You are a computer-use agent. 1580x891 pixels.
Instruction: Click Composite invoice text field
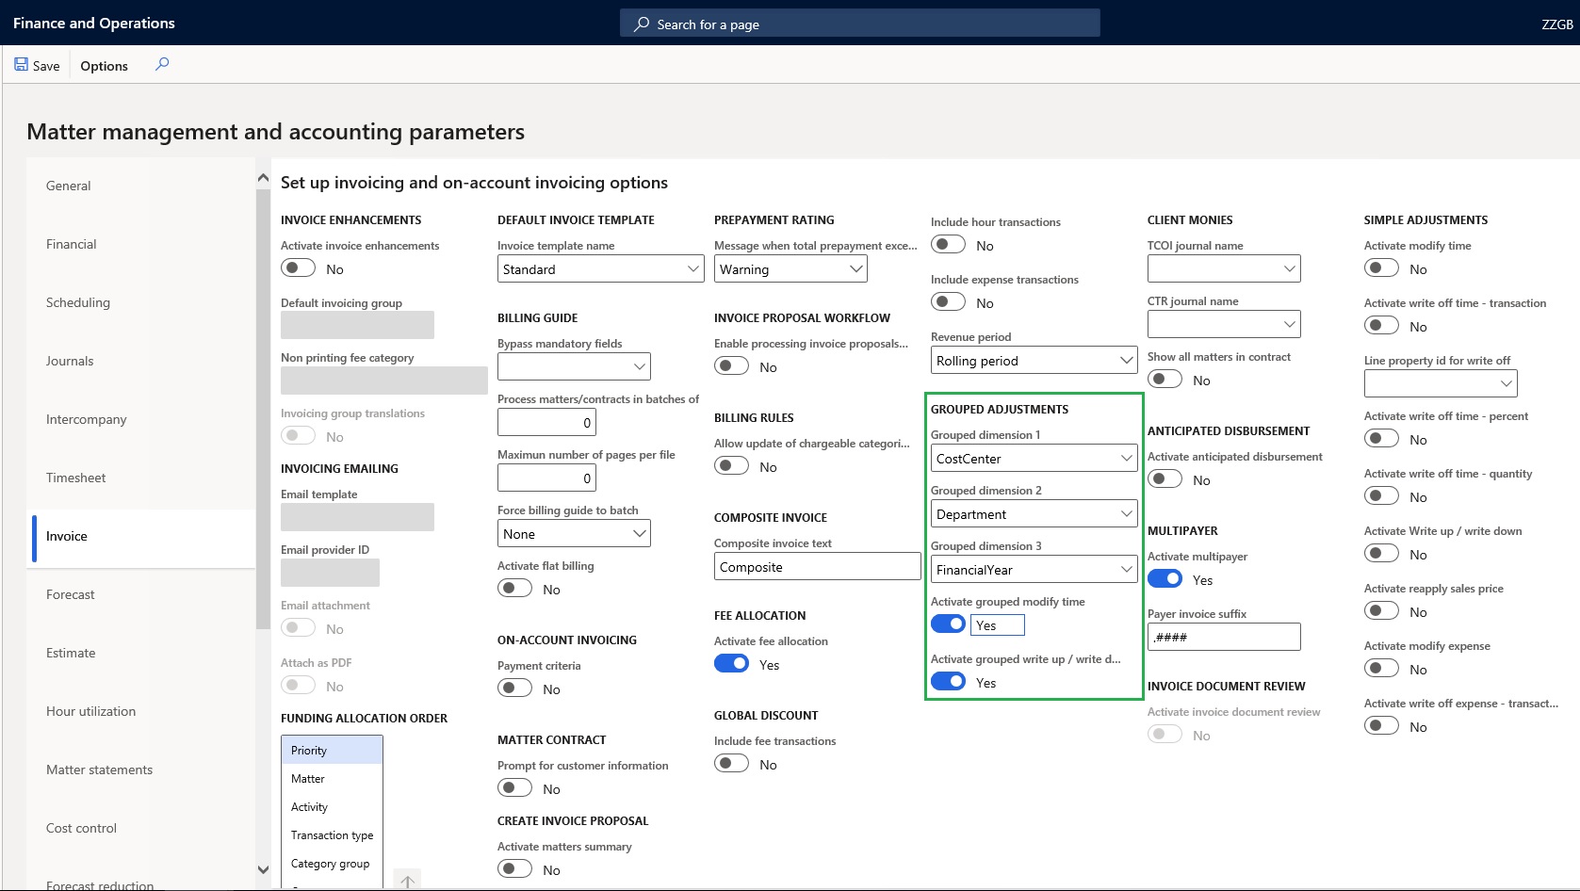coord(817,566)
